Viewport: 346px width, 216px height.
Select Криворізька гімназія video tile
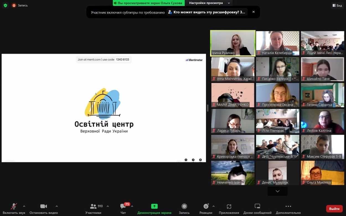pos(233,147)
